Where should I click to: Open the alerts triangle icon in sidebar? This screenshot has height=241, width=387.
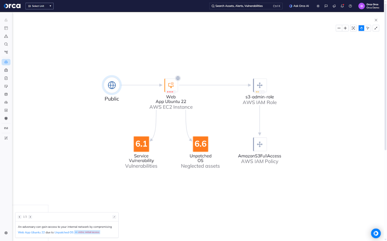pos(6,36)
